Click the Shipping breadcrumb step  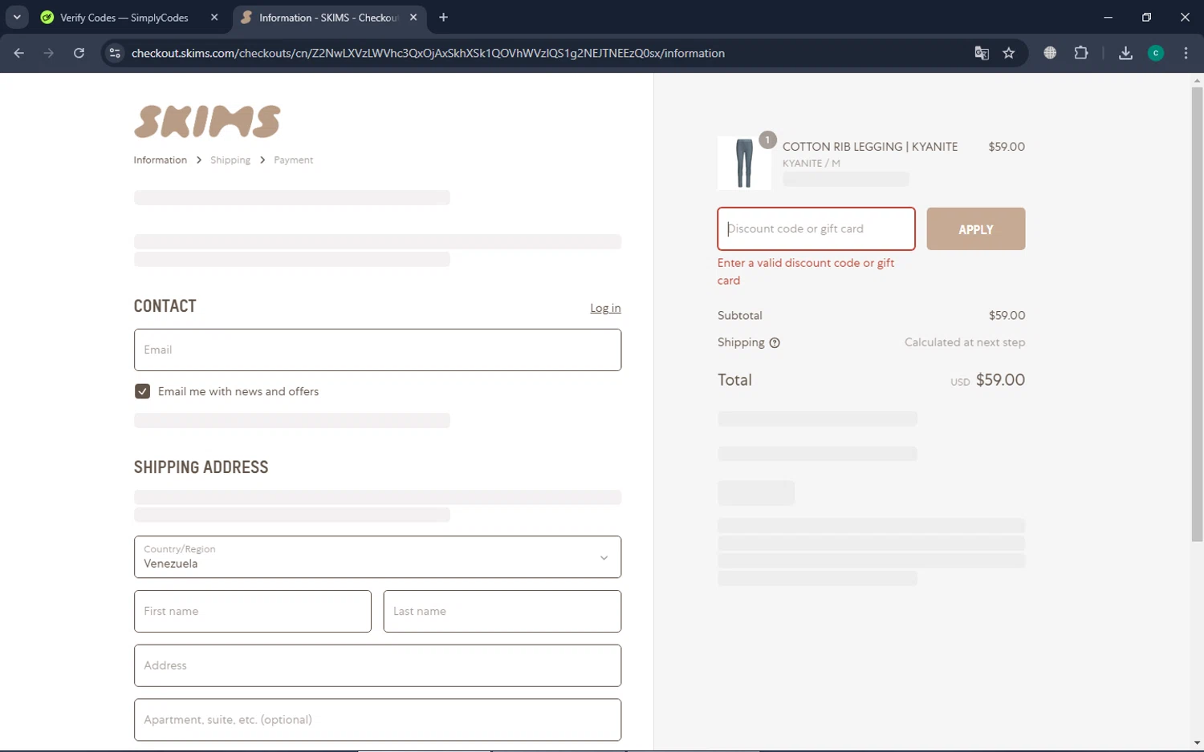tap(230, 160)
